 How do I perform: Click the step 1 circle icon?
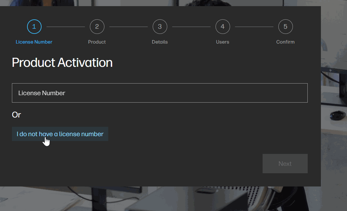[34, 27]
